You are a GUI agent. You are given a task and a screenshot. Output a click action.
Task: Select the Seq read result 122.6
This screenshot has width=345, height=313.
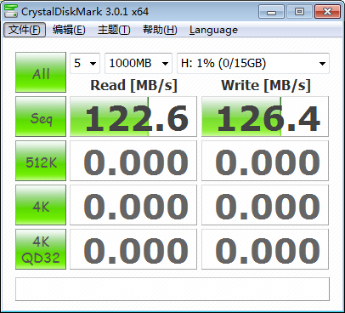[x=133, y=117]
